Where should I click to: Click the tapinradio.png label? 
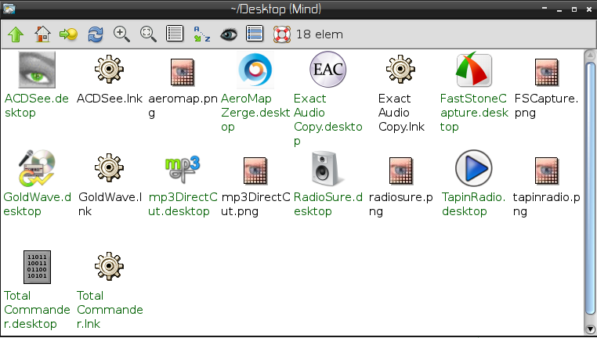point(546,204)
